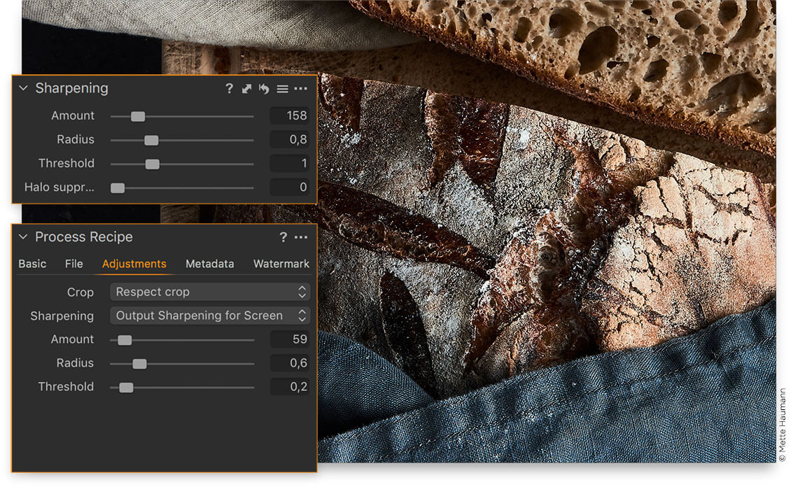Click the Halo suppr... label

[x=59, y=188]
